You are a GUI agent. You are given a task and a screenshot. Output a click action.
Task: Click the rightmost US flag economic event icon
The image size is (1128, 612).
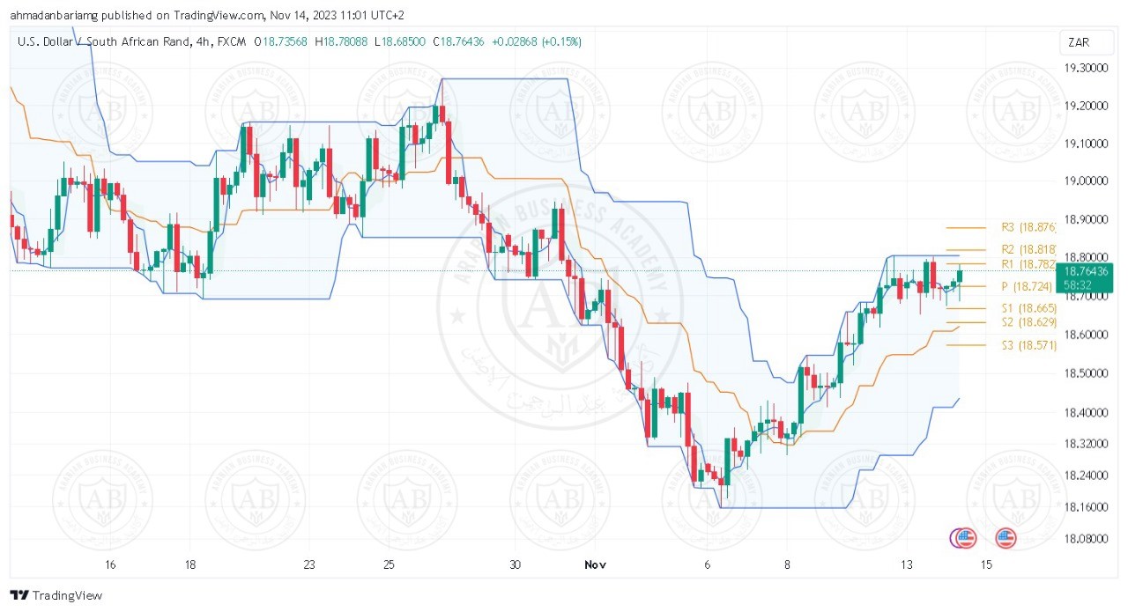click(1006, 537)
